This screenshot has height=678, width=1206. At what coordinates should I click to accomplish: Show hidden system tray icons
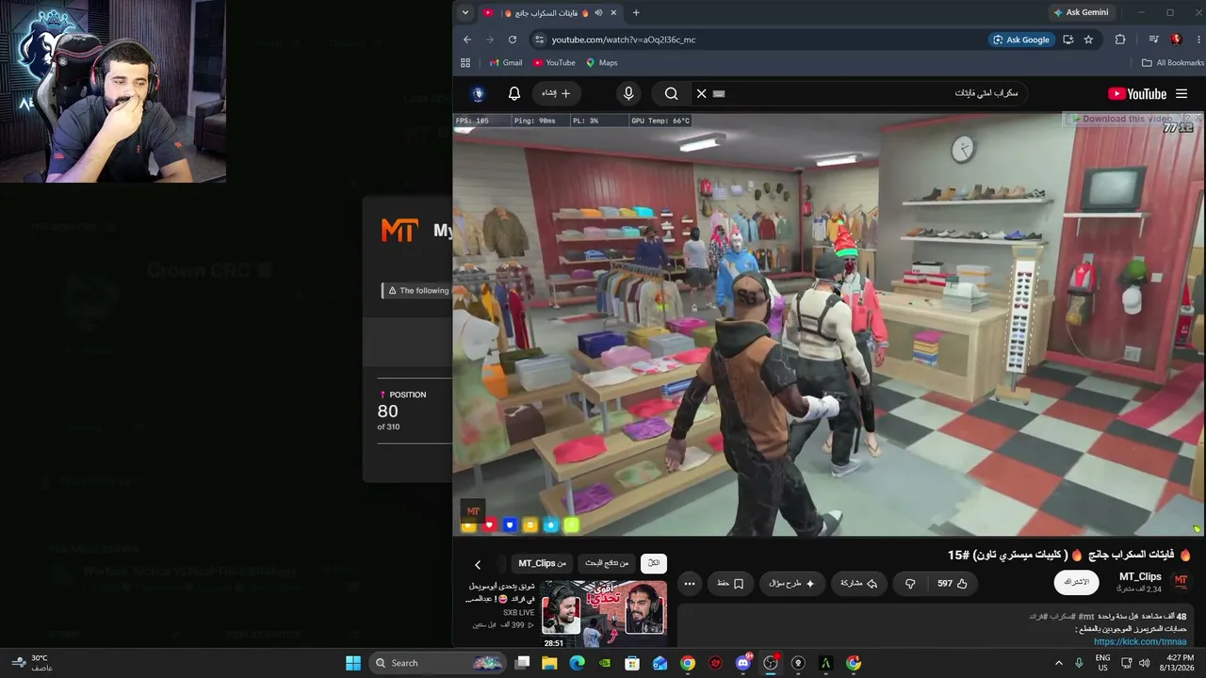[1058, 663]
